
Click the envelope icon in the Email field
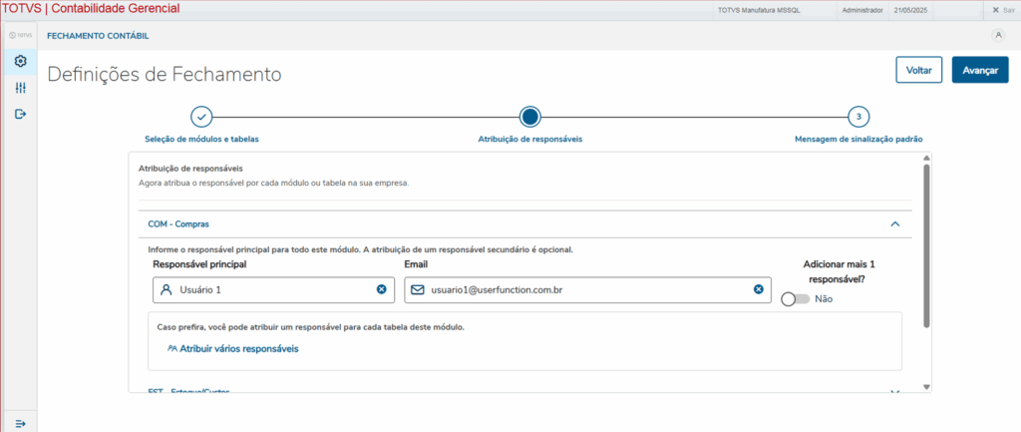click(x=418, y=290)
